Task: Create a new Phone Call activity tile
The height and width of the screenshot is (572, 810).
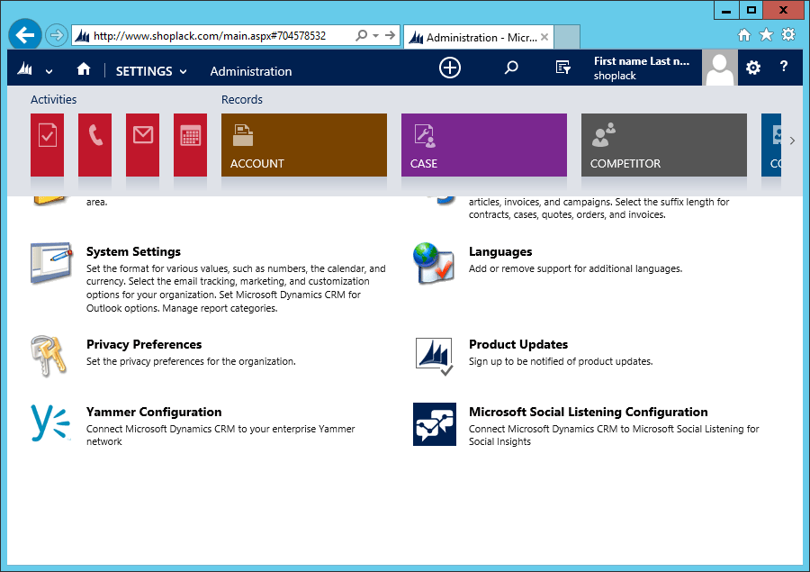Action: pos(94,145)
